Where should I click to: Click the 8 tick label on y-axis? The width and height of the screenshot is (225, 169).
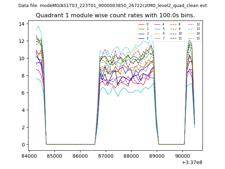pos(22,76)
